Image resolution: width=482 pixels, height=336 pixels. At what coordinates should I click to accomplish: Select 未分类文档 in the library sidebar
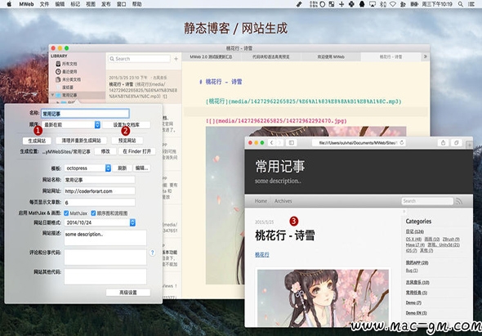coord(69,79)
